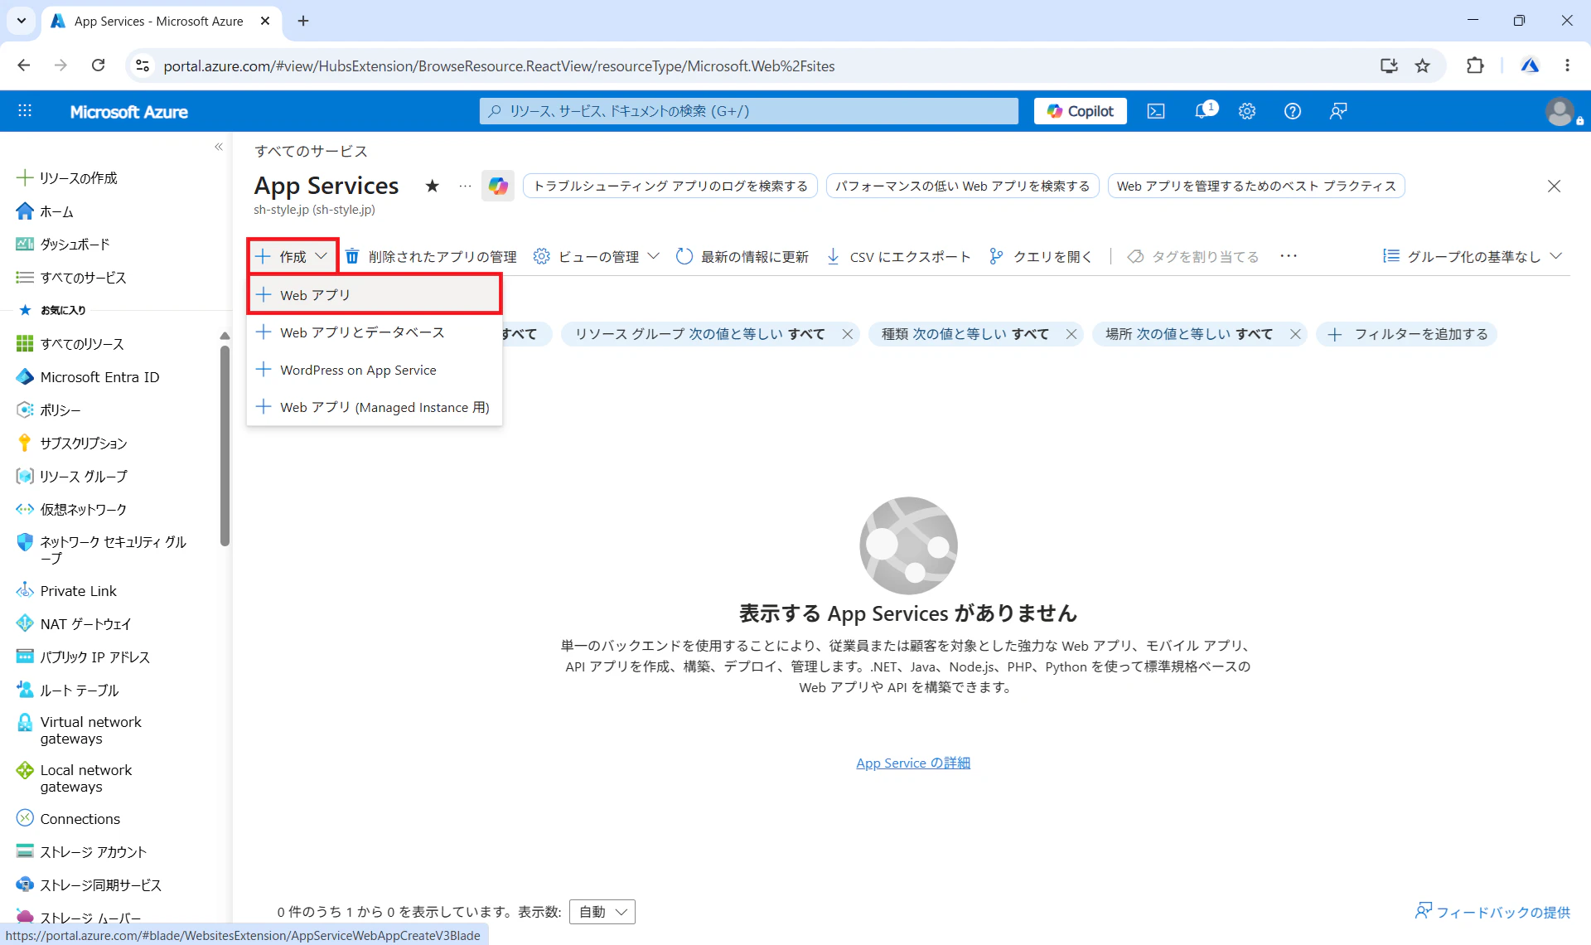This screenshot has width=1591, height=945.
Task: Remove the 場所 filter pill
Action: click(x=1294, y=334)
